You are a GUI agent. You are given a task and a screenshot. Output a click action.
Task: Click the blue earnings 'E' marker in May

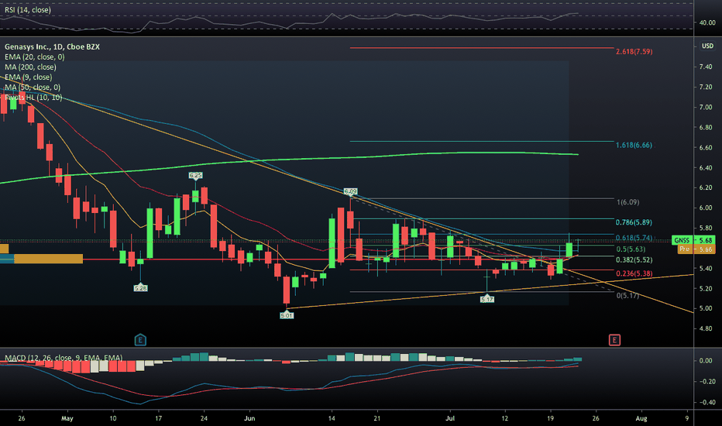140,340
